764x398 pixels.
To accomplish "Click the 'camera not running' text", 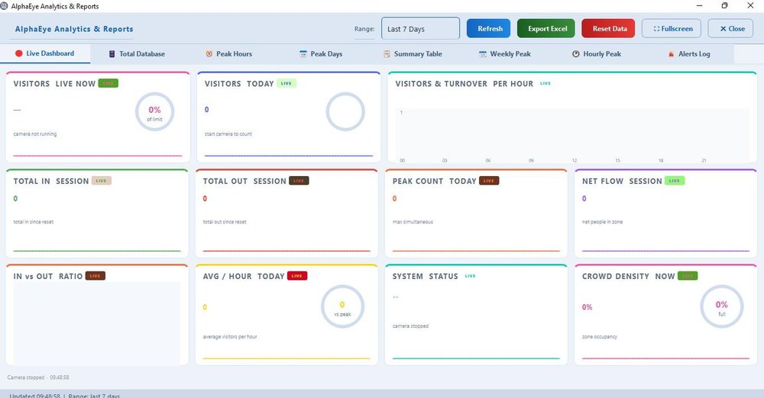I will (x=34, y=133).
